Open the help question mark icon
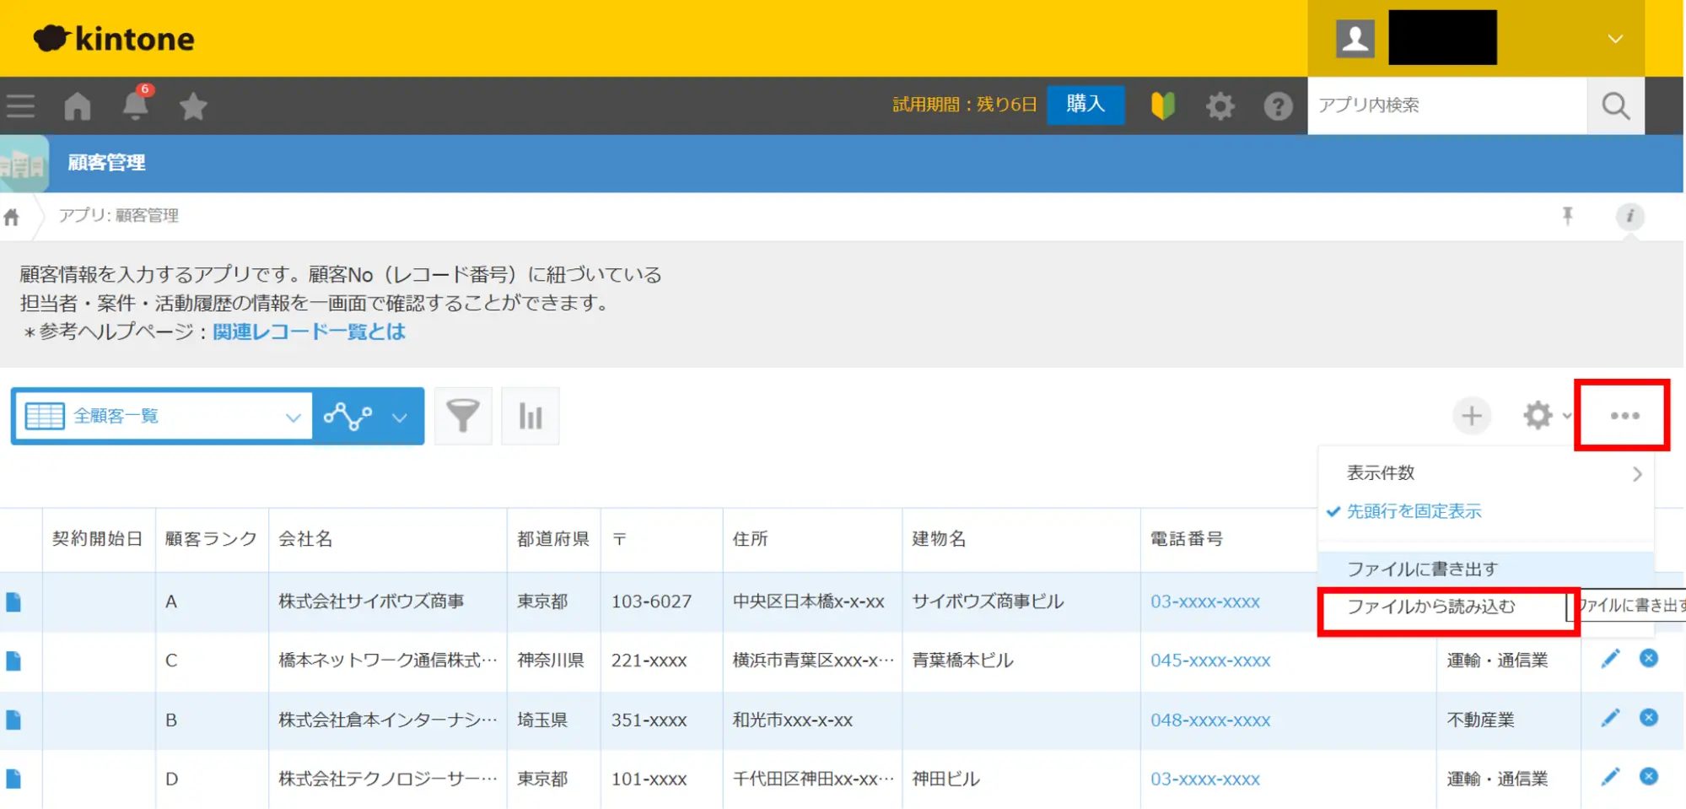Viewport: 1686px width, 809px height. click(x=1277, y=106)
